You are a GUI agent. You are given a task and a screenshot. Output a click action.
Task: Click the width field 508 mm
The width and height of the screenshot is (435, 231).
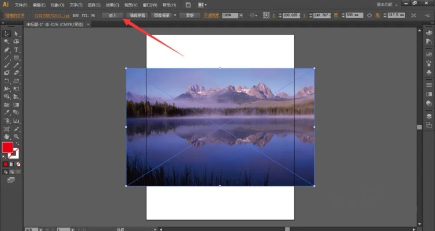[354, 15]
